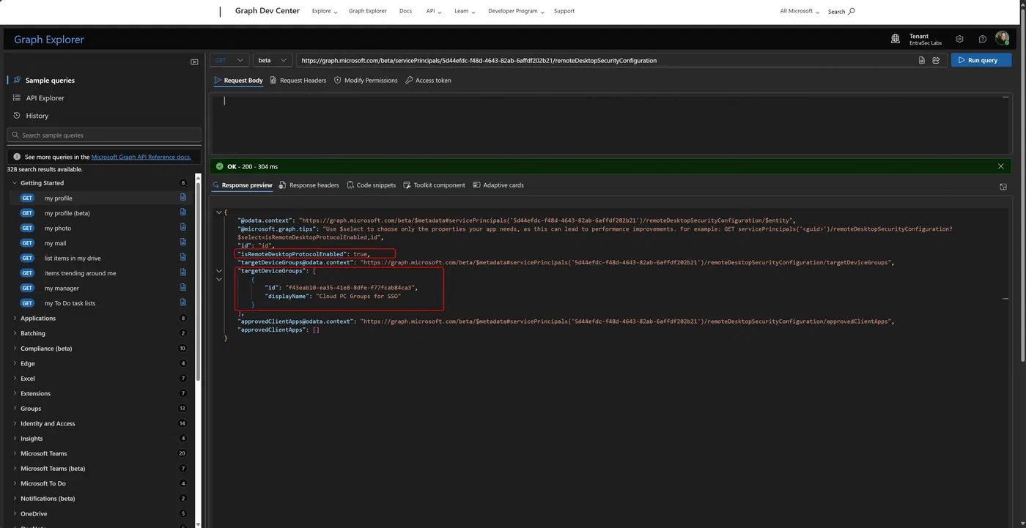Open the All Microsoft menu
Viewport: 1026px width, 528px height.
click(800, 12)
